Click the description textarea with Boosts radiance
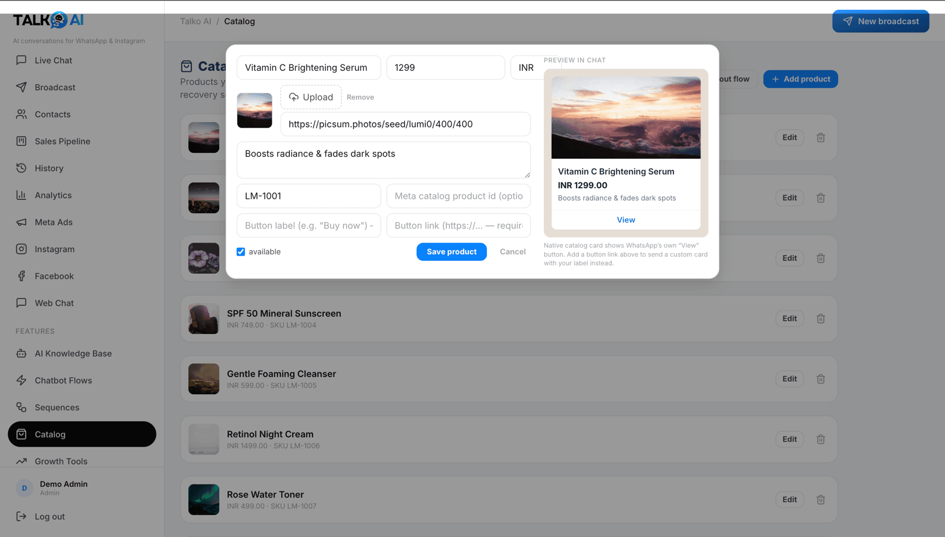 coord(384,160)
